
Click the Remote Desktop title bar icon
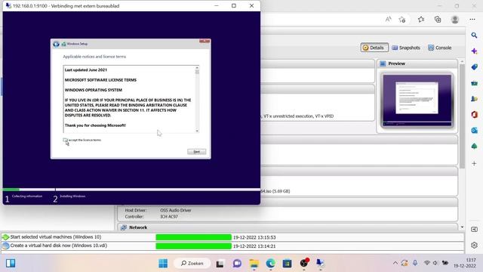8,5
